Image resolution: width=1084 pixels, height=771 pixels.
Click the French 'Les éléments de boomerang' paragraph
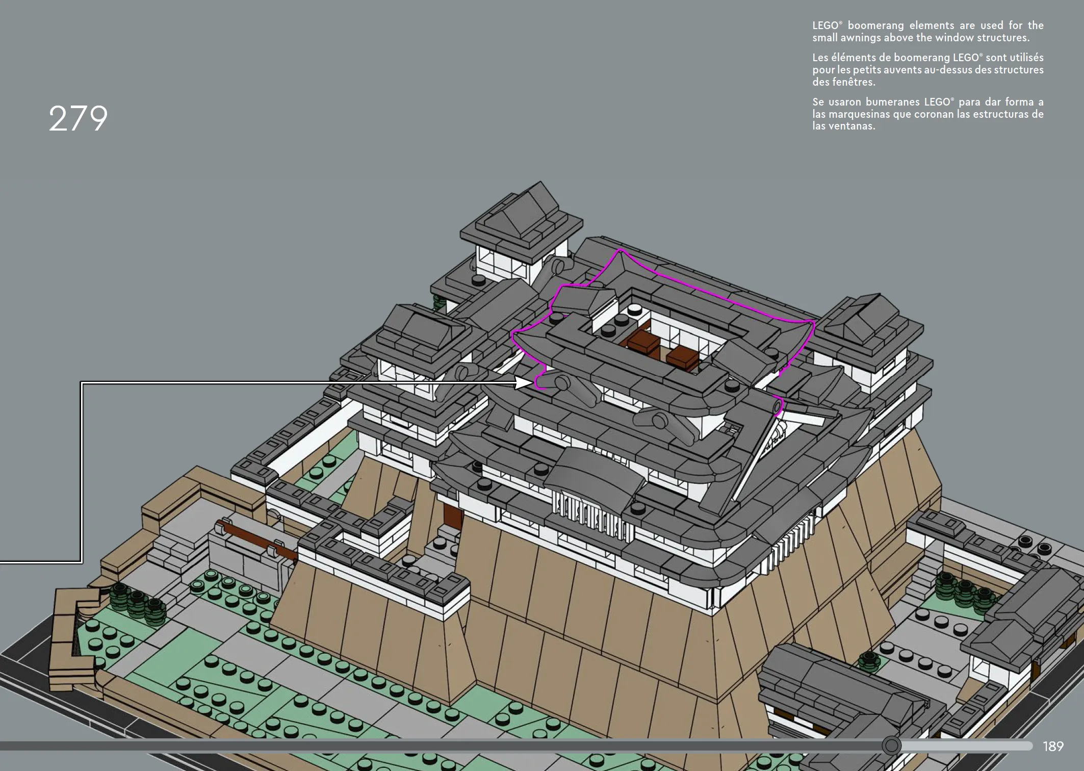(927, 70)
